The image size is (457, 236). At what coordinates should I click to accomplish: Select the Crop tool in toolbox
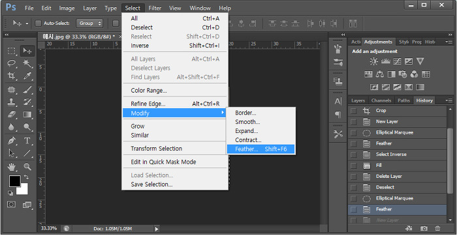pyautogui.click(x=11, y=76)
